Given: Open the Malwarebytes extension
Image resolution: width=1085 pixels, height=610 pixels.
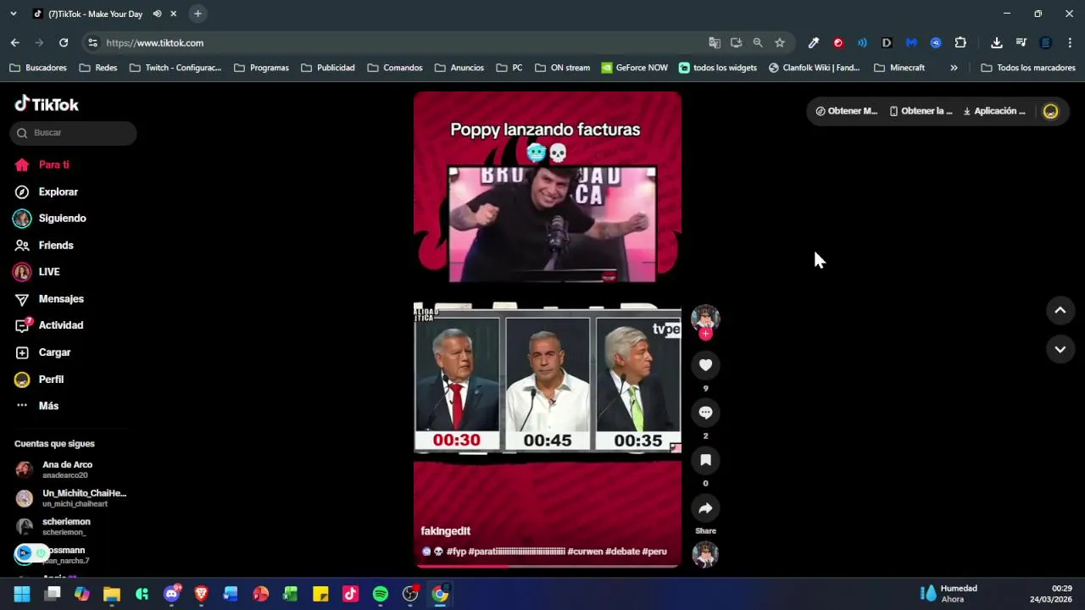Looking at the screenshot, I should (x=911, y=42).
